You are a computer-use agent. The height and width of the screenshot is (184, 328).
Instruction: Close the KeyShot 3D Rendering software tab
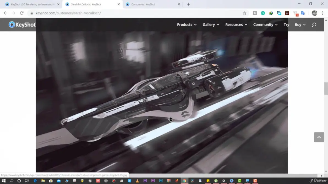click(58, 4)
